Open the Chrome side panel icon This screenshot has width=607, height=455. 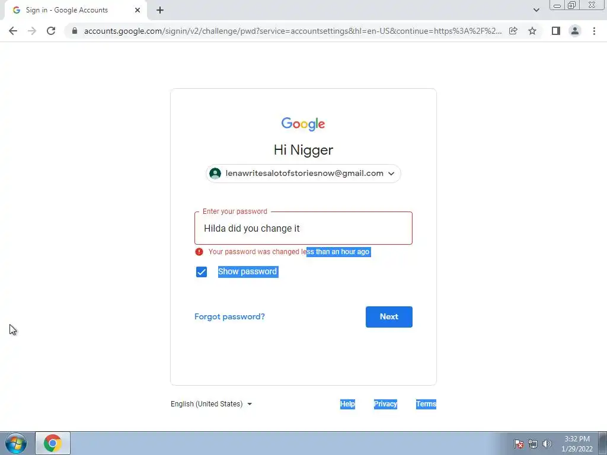click(556, 31)
